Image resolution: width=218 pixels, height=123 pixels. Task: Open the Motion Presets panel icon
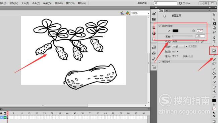click(154, 59)
